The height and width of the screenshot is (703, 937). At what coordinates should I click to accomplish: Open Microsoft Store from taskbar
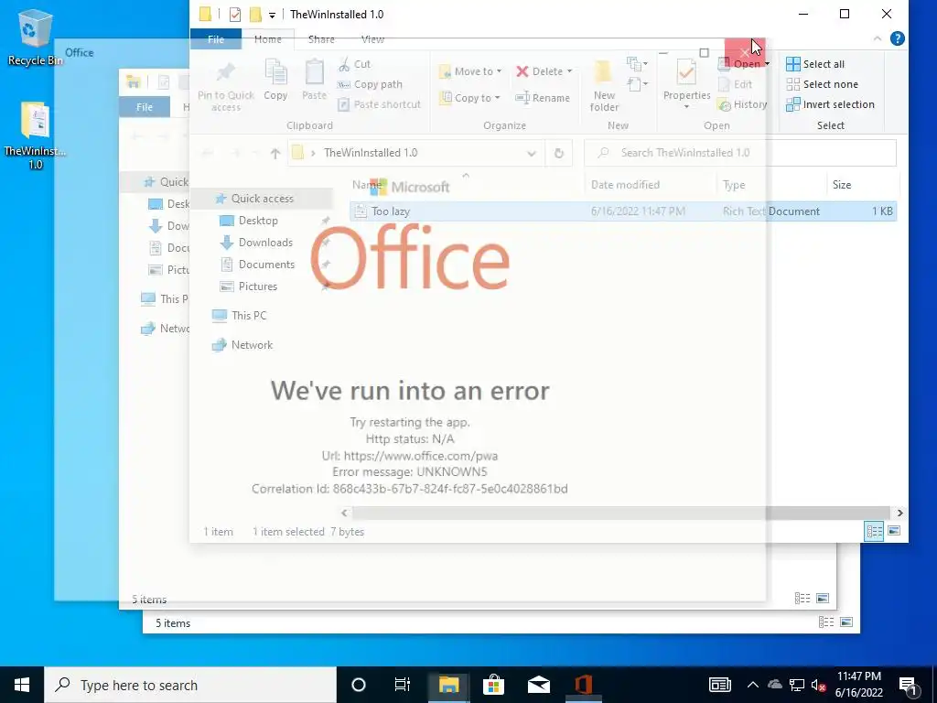pos(493,685)
